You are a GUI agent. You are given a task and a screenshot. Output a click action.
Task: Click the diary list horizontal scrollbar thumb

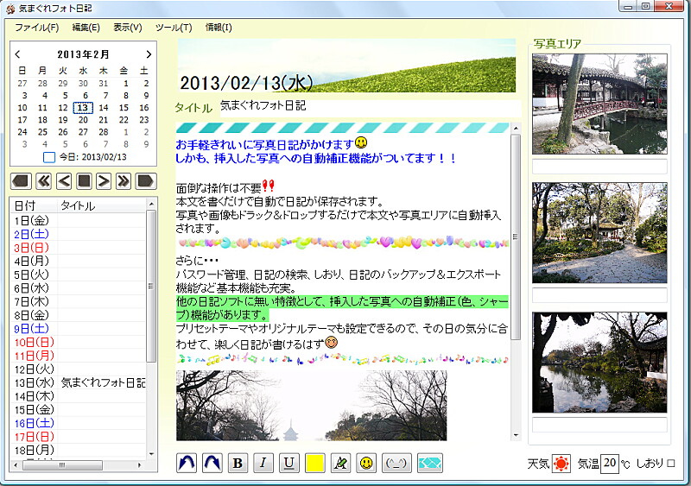(62, 464)
